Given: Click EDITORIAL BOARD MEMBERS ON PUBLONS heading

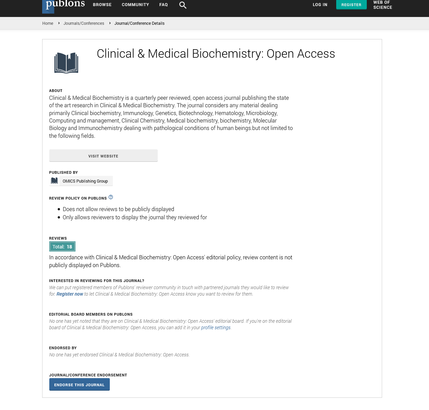Looking at the screenshot, I should point(91,314).
